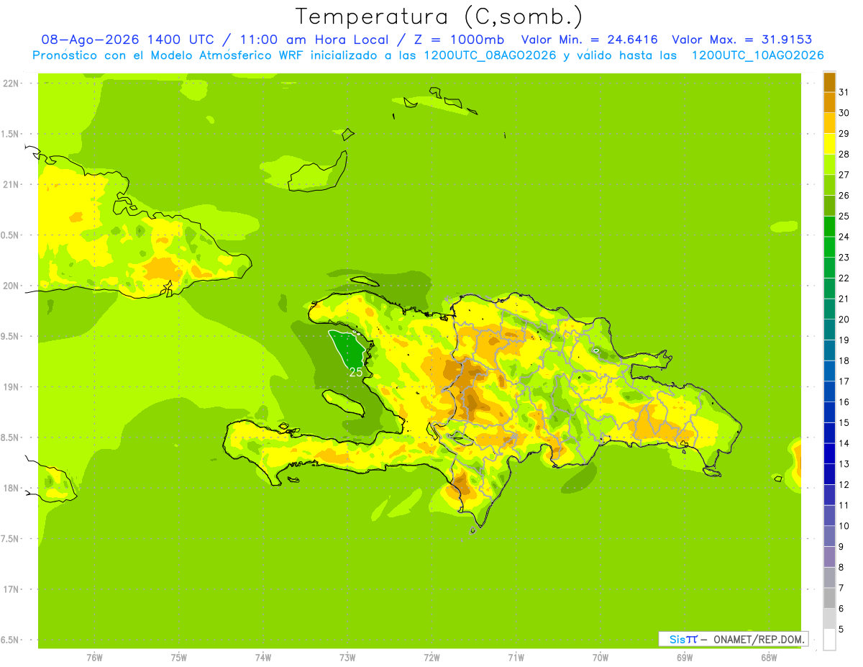
Task: Click '1200UTC_10AGO2026' valid-until time text
Action: pos(757,55)
